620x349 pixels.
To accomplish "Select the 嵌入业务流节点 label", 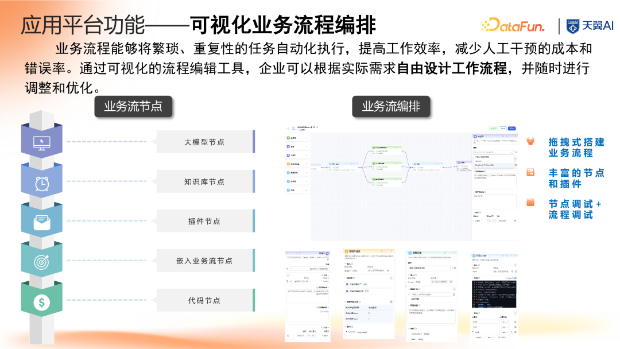I will coord(204,261).
